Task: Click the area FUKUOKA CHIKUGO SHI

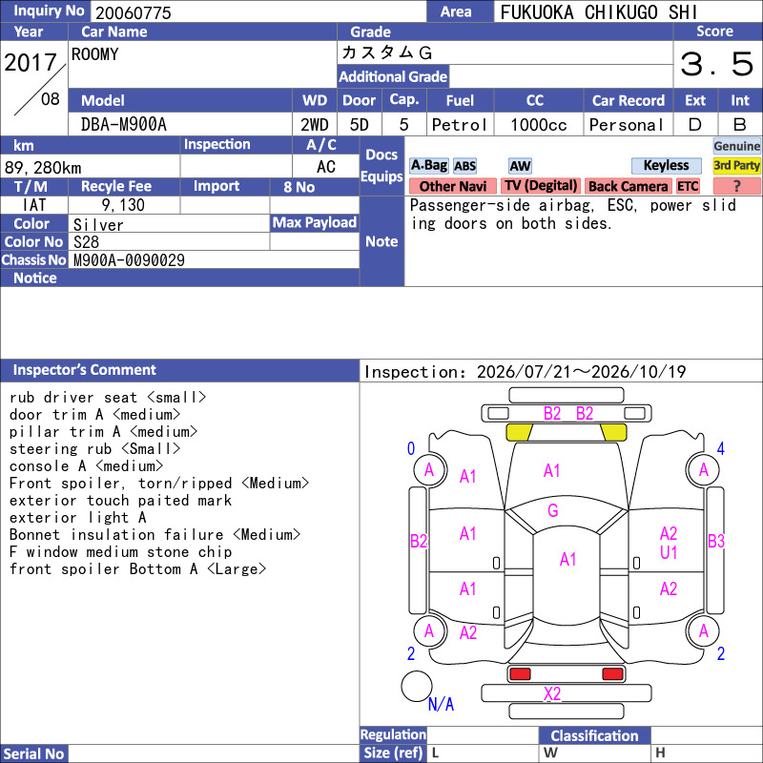Action: 599,12
